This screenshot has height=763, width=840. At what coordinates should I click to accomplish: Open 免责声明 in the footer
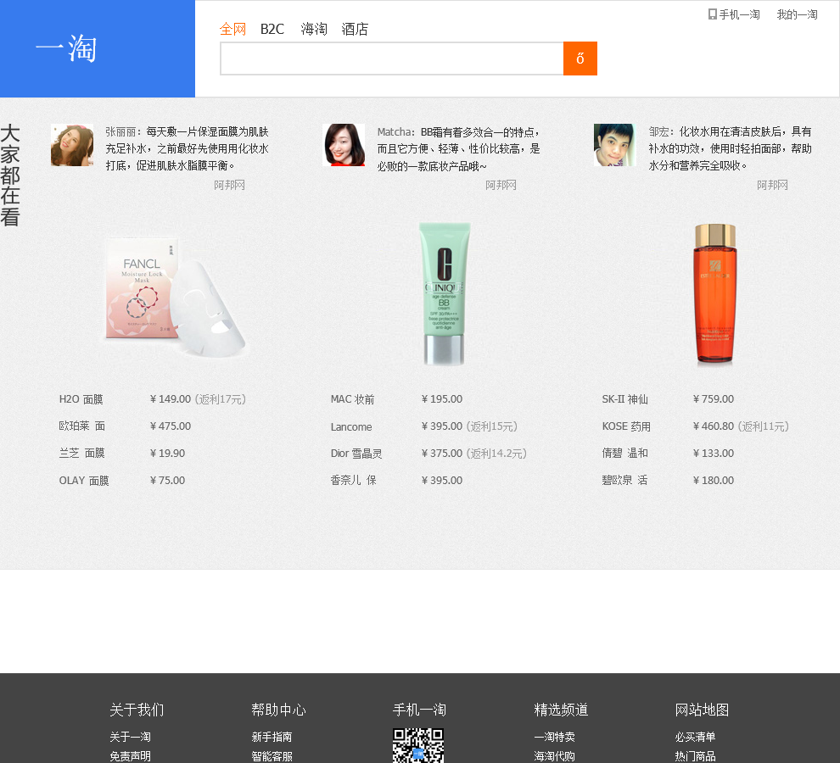pos(130,756)
